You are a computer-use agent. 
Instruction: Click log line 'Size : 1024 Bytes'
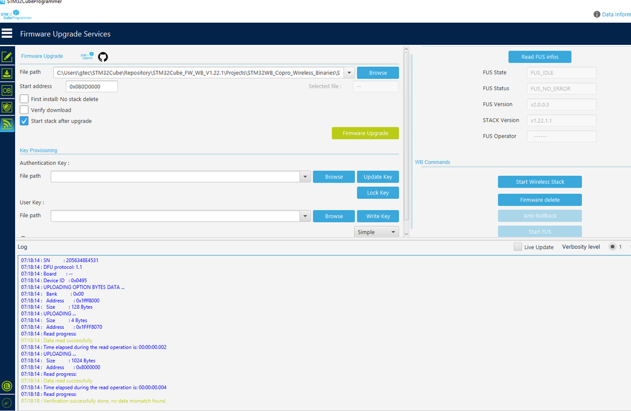[x=58, y=360]
